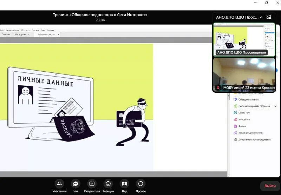Expand the Систематизировать страницы dropdown arrow
This screenshot has height=195, width=281.
tap(275, 106)
